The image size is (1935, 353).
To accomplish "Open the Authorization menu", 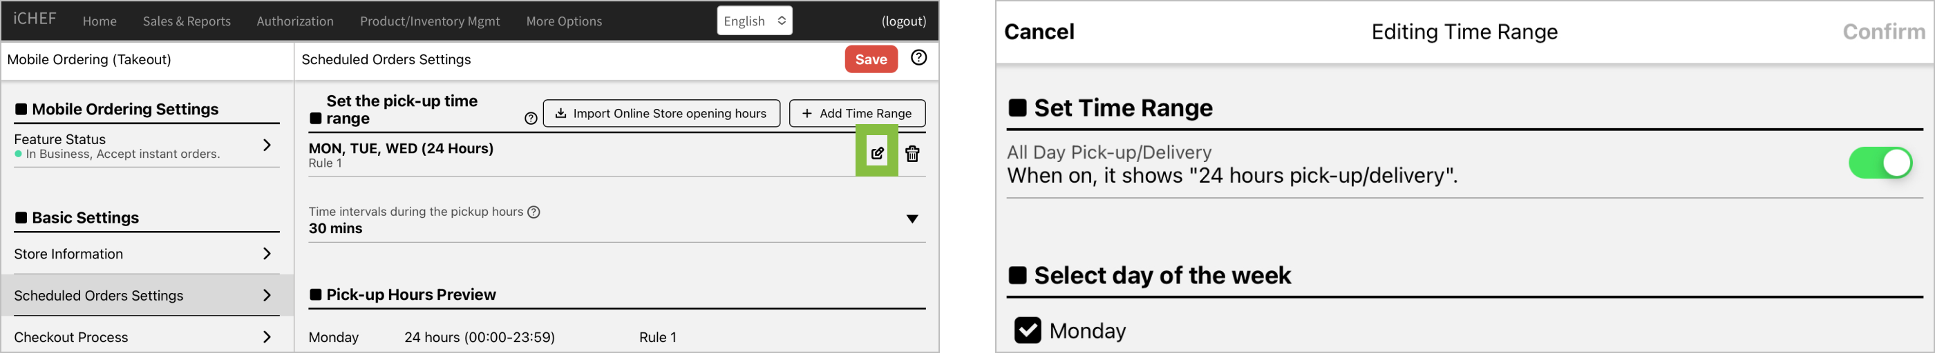I will (294, 21).
